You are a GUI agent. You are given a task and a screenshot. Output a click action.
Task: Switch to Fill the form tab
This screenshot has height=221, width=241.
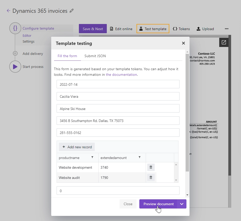[x=67, y=56]
